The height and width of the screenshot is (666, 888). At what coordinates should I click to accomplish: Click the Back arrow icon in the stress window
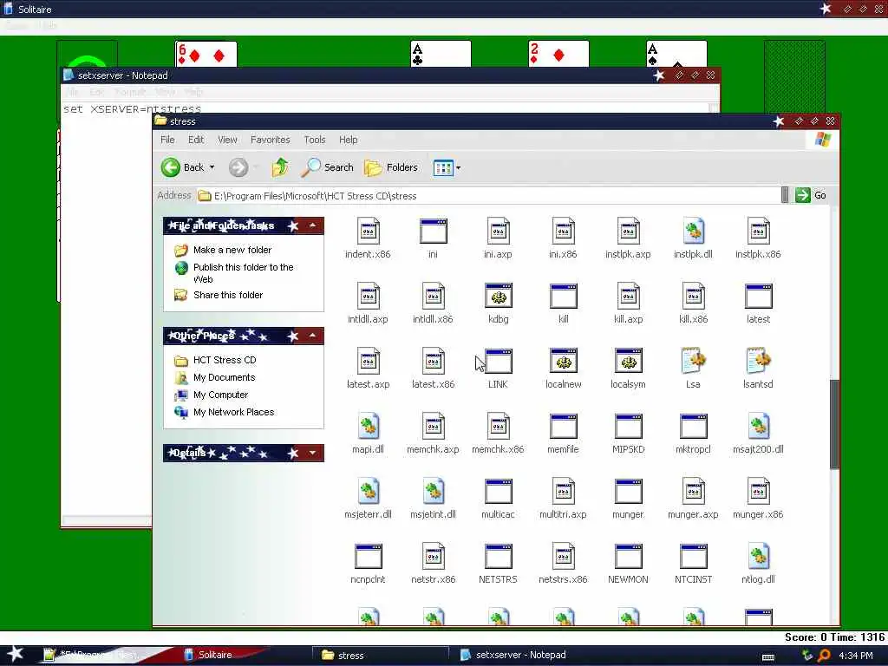(171, 167)
